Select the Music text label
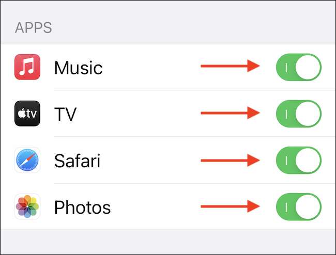This screenshot has width=336, height=255. (x=78, y=68)
